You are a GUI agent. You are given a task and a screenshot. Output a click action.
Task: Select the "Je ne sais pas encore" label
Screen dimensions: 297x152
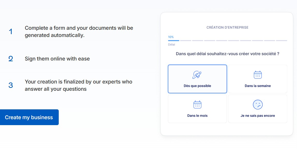click(x=257, y=116)
